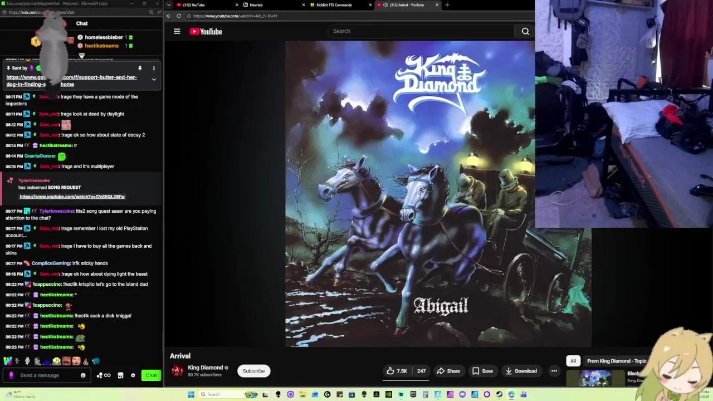
Task: Open Windows Start menu
Action: coord(191,394)
